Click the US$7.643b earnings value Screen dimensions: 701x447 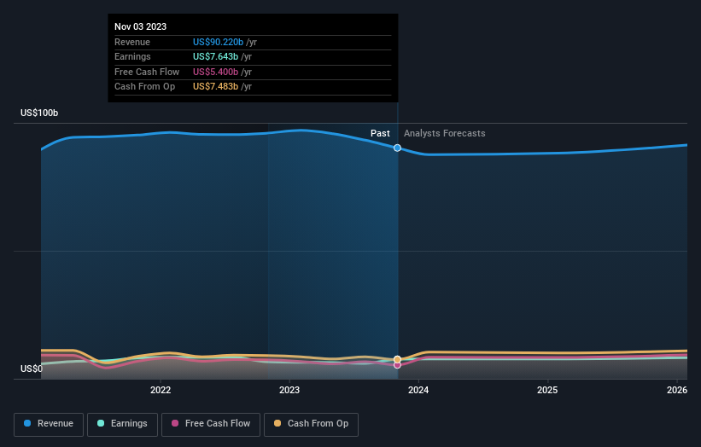pyautogui.click(x=215, y=56)
